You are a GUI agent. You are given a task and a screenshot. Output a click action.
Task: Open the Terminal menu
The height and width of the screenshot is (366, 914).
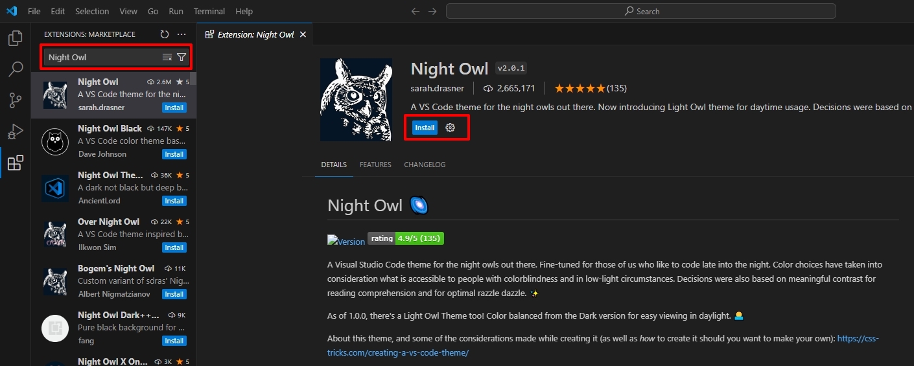[x=209, y=11]
